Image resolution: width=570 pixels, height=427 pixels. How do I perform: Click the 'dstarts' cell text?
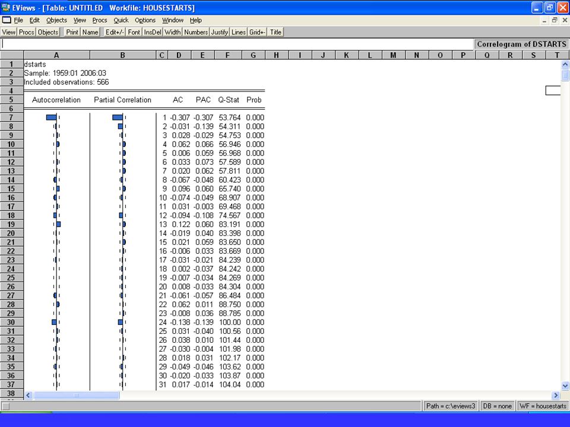pos(35,64)
